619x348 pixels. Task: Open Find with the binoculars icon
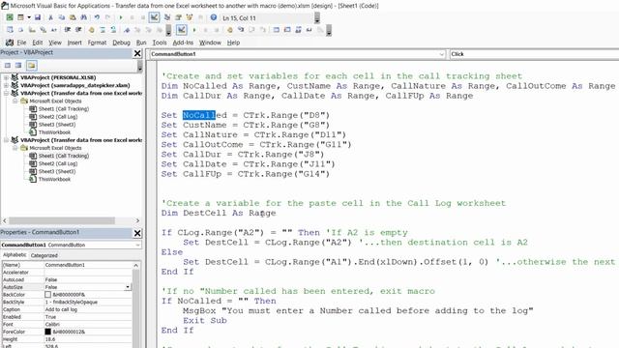pos(84,17)
